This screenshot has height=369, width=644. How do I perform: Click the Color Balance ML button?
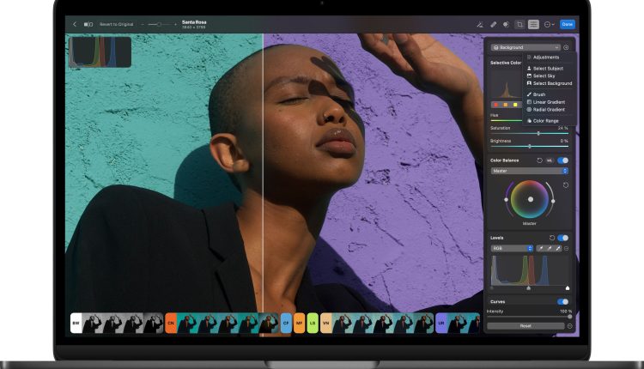click(x=550, y=160)
